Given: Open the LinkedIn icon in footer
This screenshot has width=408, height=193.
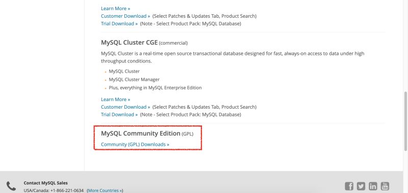Looking at the screenshot, I should click(373, 186).
